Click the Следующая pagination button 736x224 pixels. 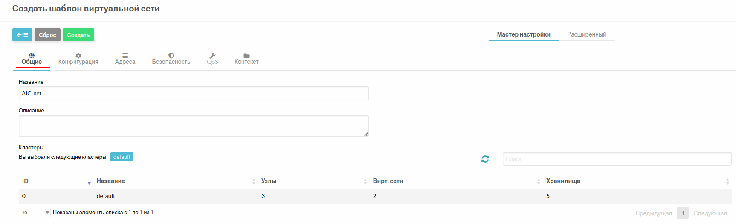(x=710, y=213)
